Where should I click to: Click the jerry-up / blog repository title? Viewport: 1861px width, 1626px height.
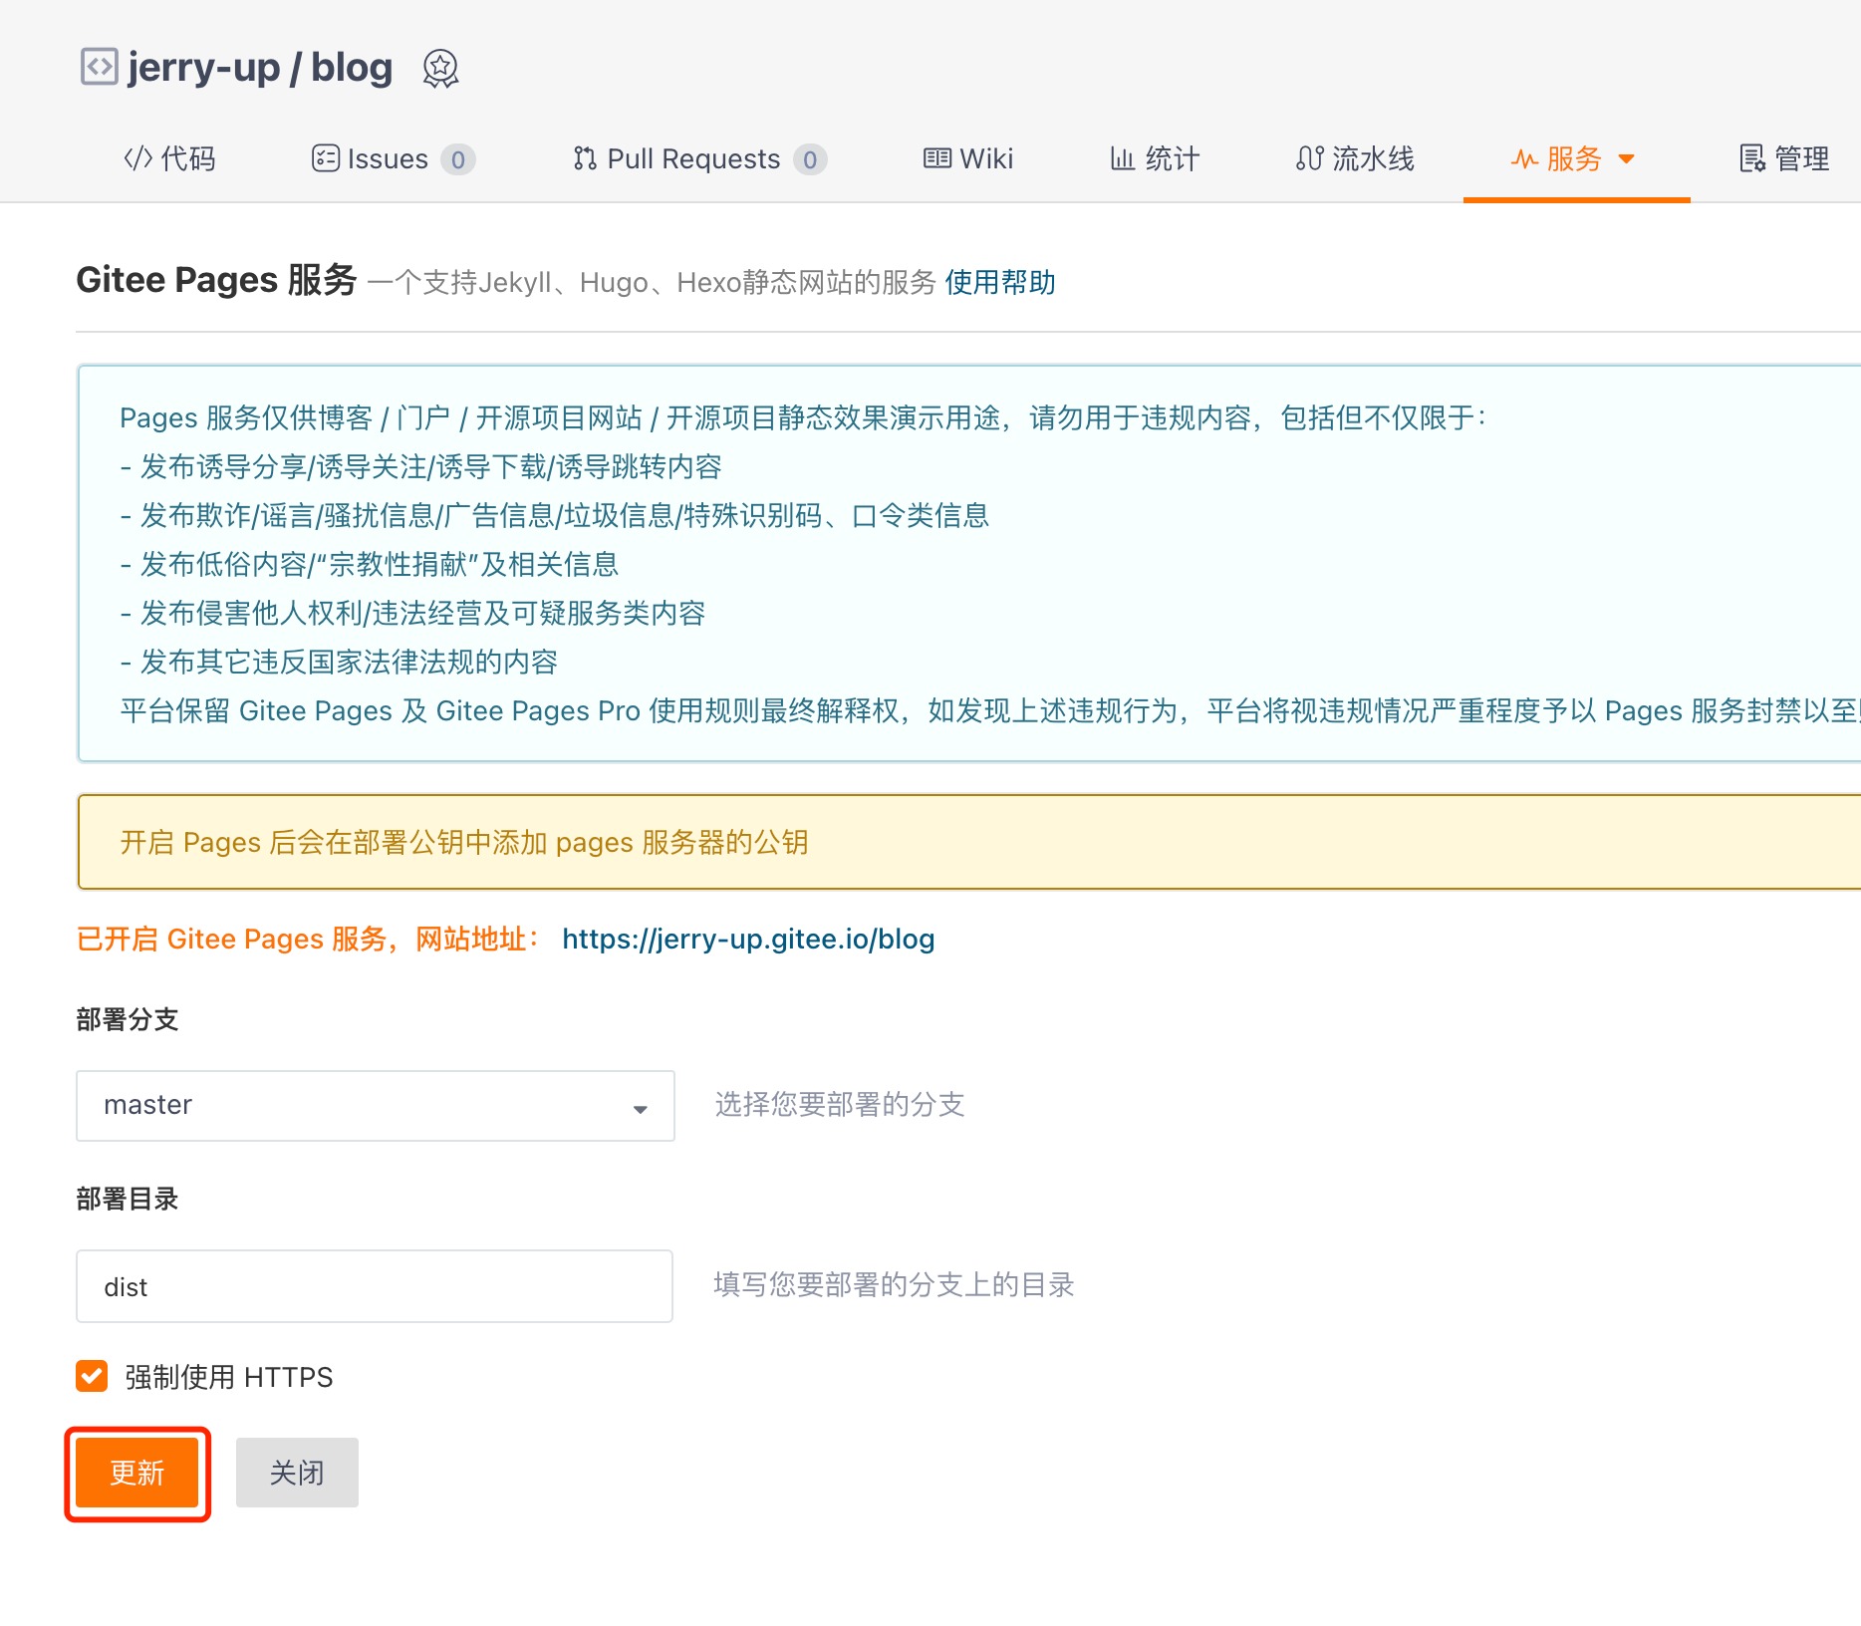point(260,68)
